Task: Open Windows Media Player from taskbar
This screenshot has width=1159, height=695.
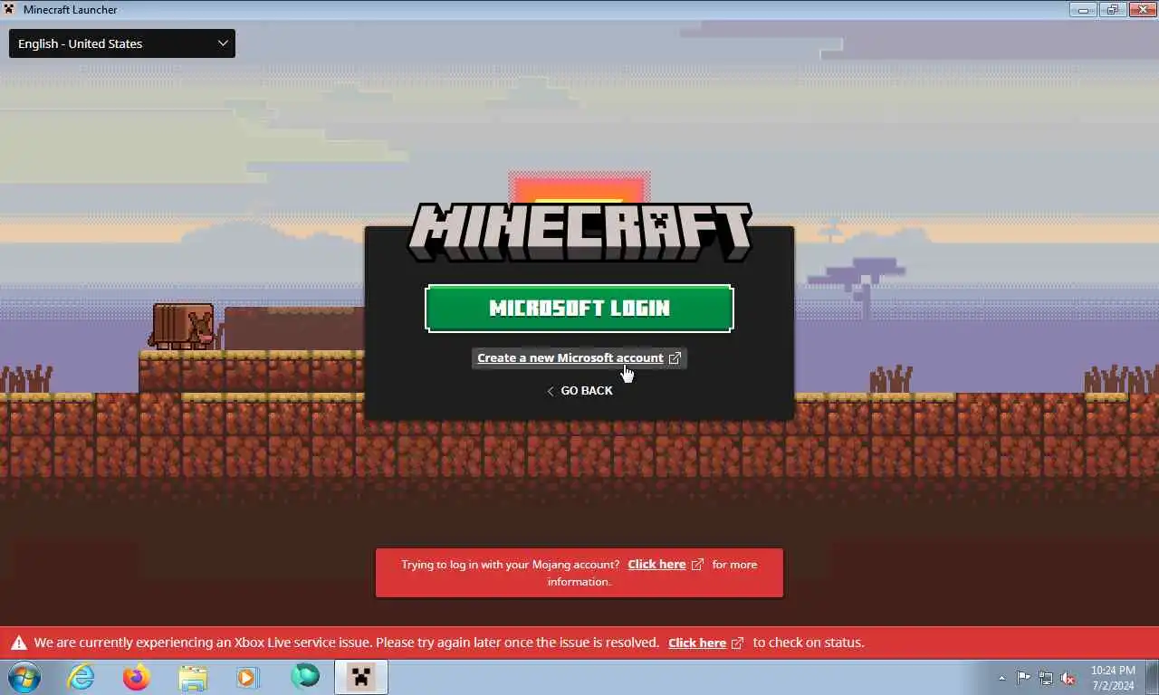Action: [248, 677]
